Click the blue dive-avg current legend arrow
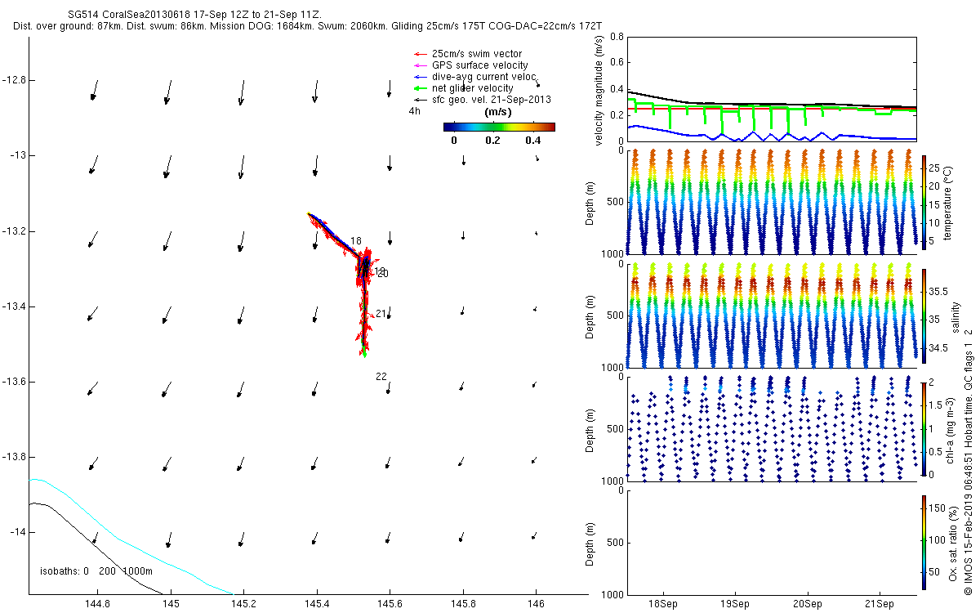 tap(419, 77)
